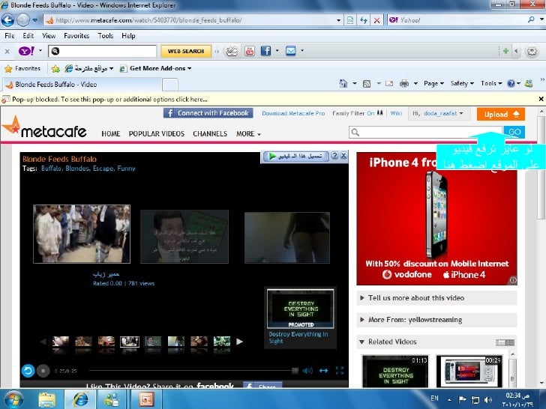This screenshot has height=409, width=546.
Task: Open the MORE navigation dropdown
Action: pos(248,134)
